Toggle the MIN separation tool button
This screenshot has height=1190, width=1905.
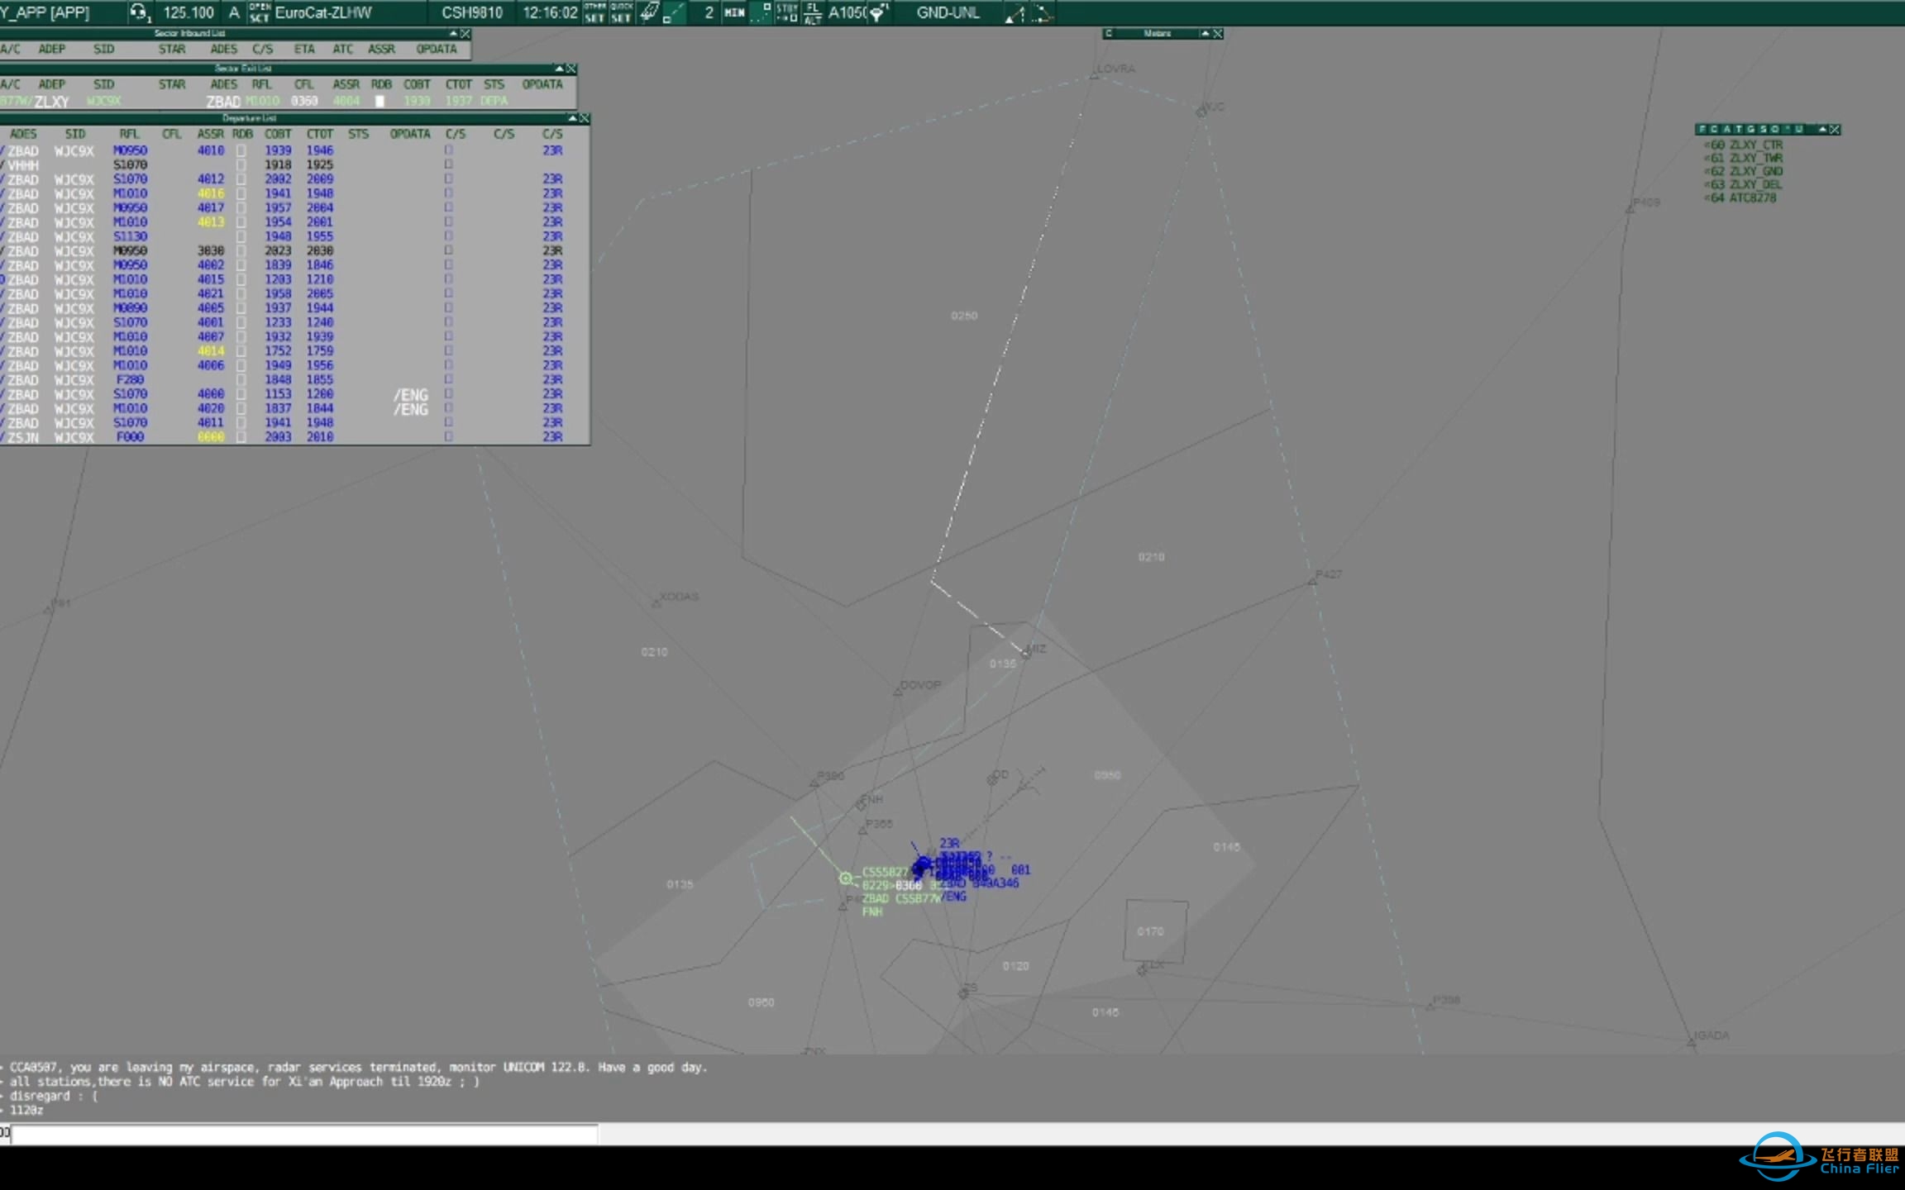(x=734, y=12)
